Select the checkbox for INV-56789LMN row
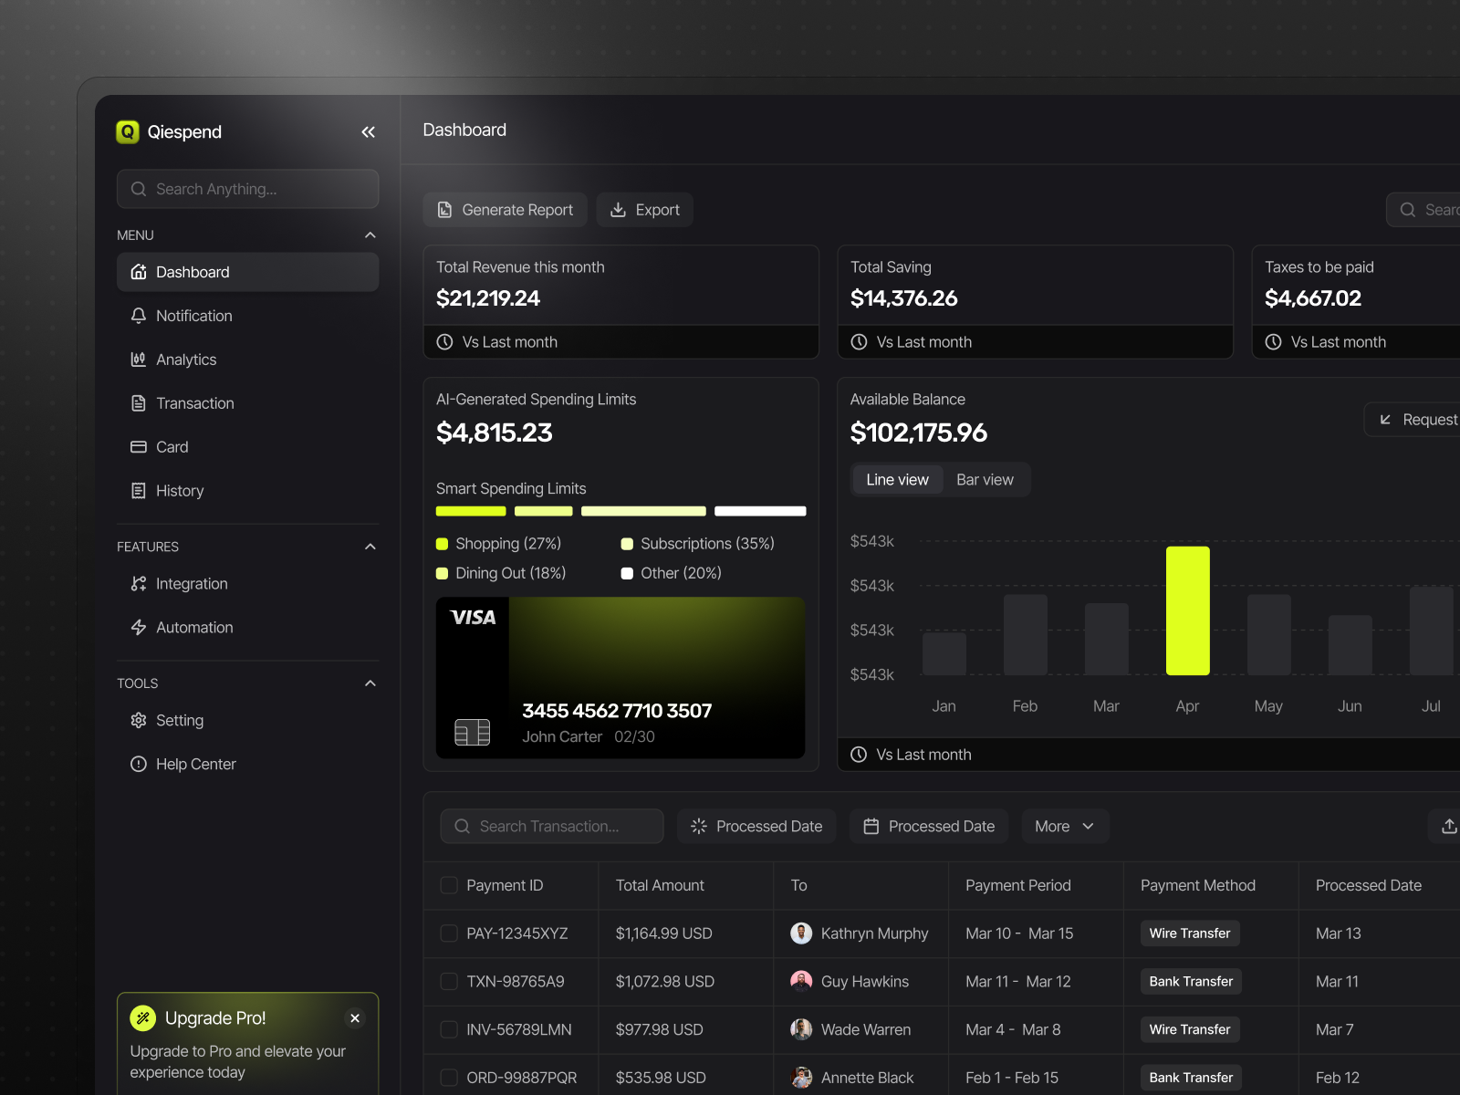1460x1095 pixels. point(449,1029)
